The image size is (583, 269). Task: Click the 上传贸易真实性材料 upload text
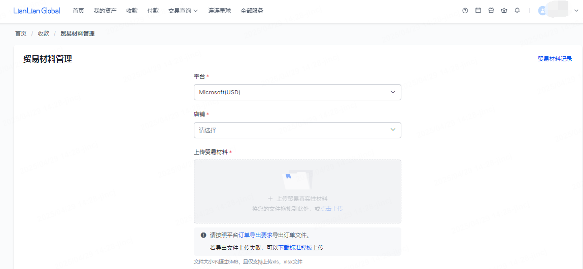(x=297, y=199)
